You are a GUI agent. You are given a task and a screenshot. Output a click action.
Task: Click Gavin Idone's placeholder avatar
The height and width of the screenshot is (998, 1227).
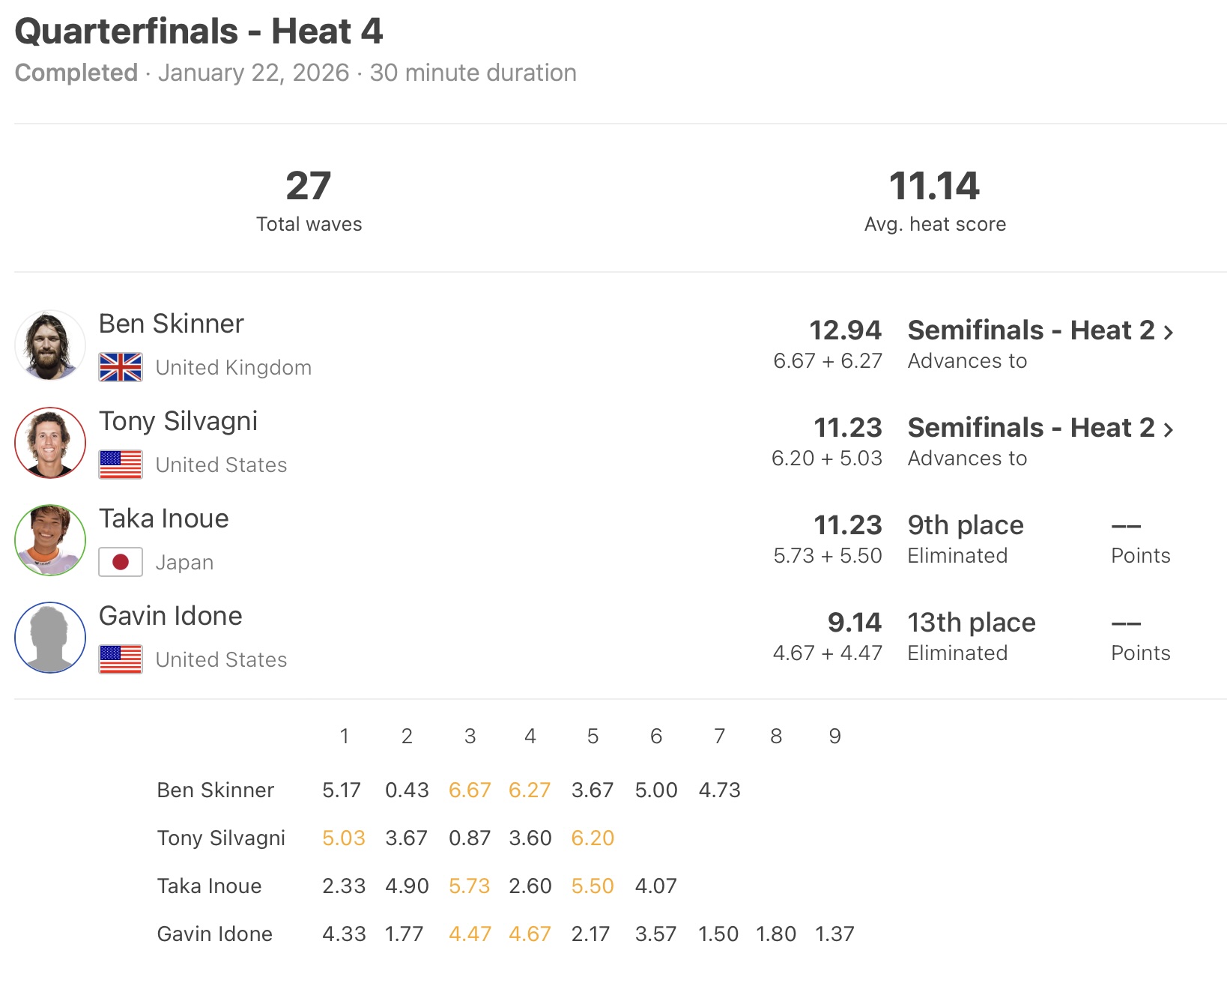tap(50, 638)
